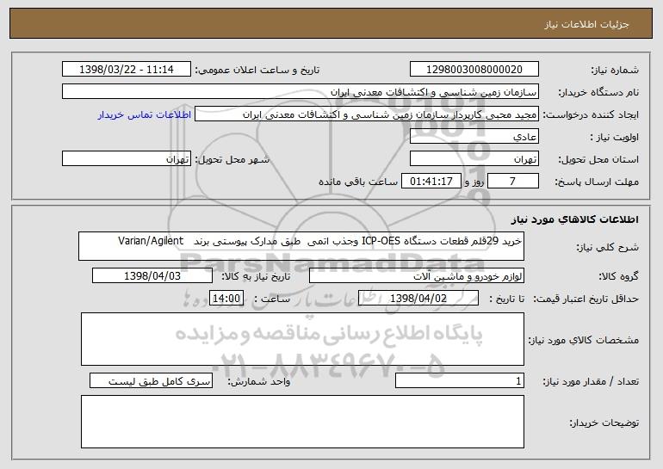Click the quantity field showing 1

(x=460, y=380)
